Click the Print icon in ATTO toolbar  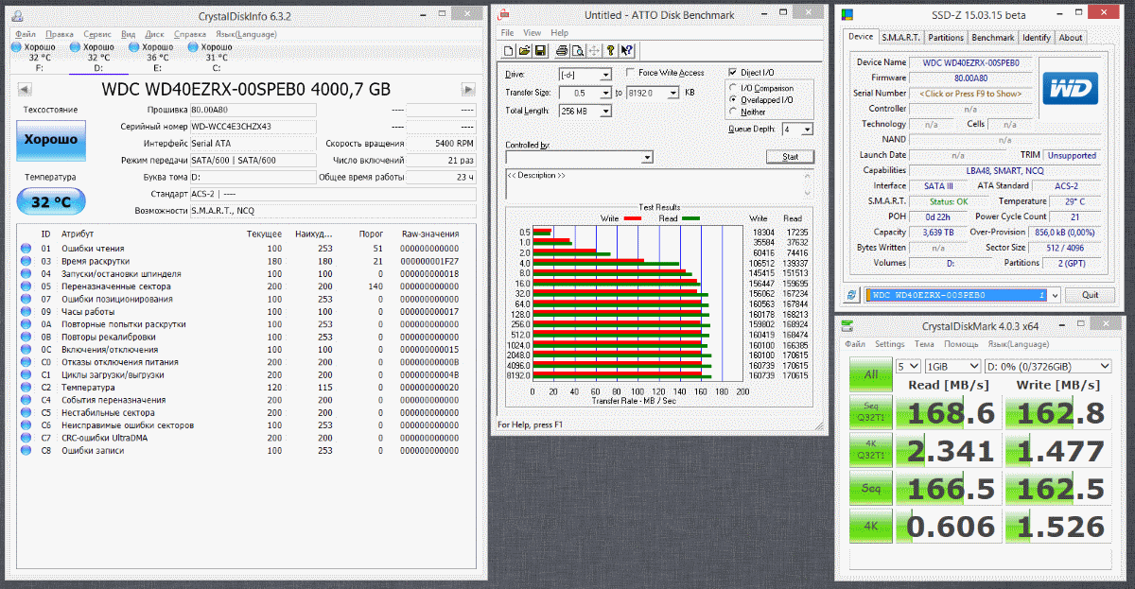(562, 50)
